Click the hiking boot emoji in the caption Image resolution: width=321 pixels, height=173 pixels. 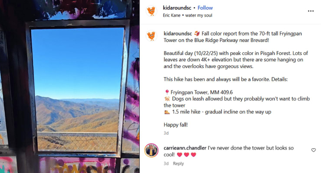click(167, 112)
